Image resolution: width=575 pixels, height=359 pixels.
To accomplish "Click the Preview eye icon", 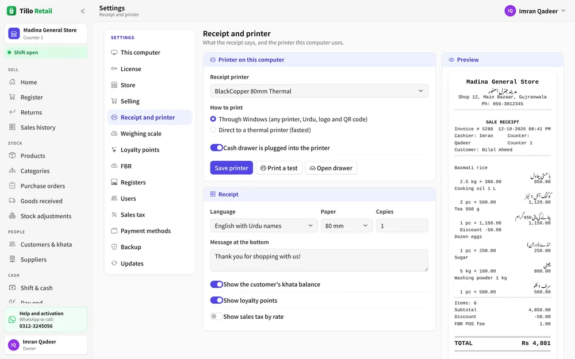I will coord(451,60).
